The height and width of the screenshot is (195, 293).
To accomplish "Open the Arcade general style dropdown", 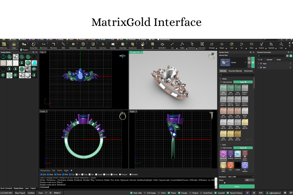I will (x=245, y=62).
